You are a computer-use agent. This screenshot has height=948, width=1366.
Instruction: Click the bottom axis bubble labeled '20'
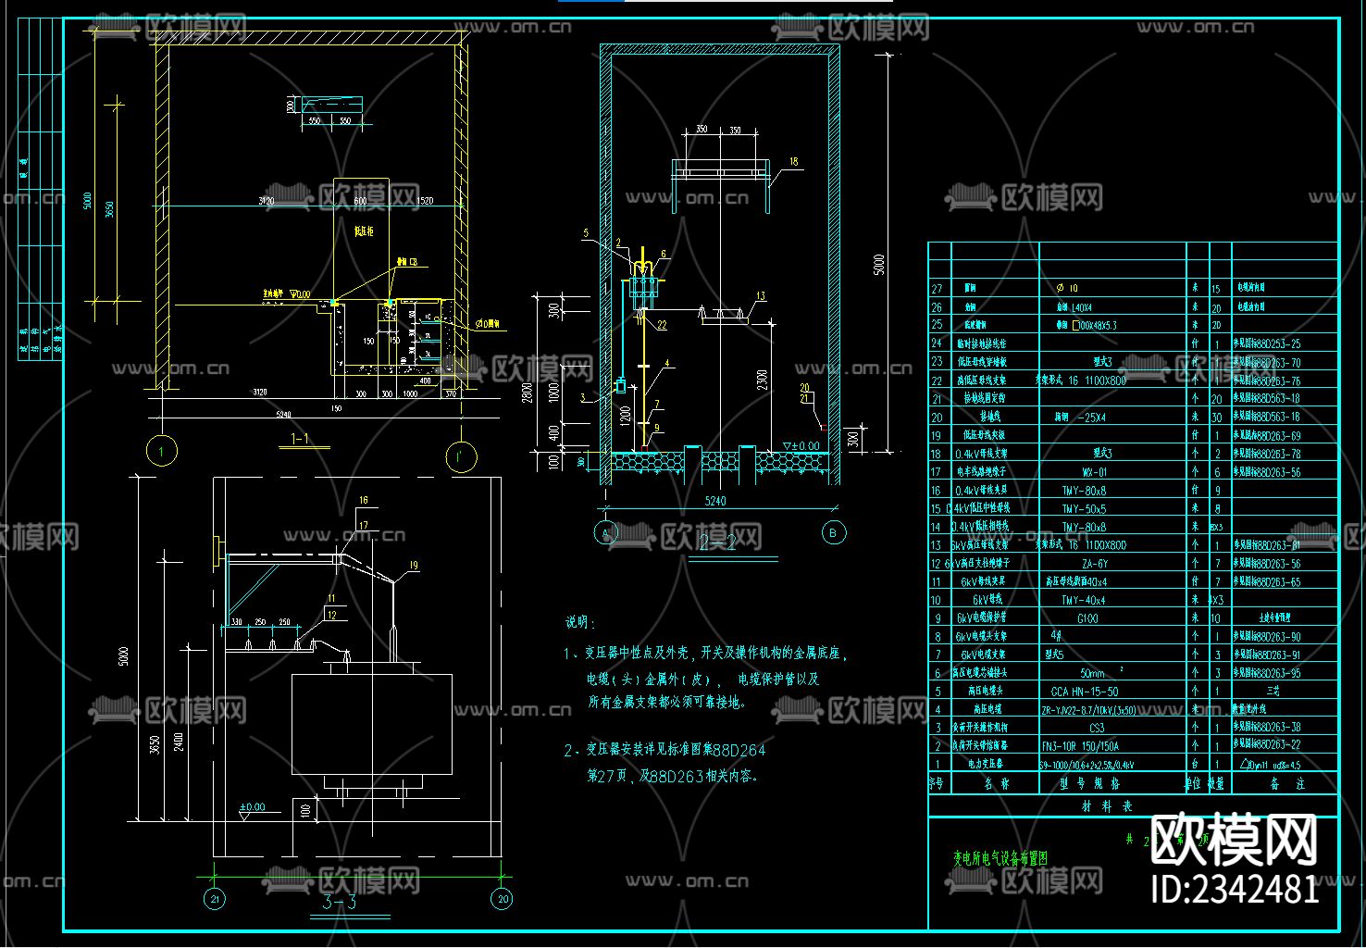(503, 899)
